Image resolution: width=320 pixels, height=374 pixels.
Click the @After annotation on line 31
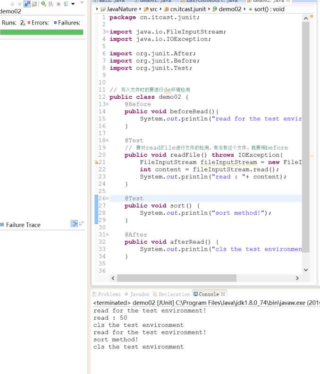136,235
